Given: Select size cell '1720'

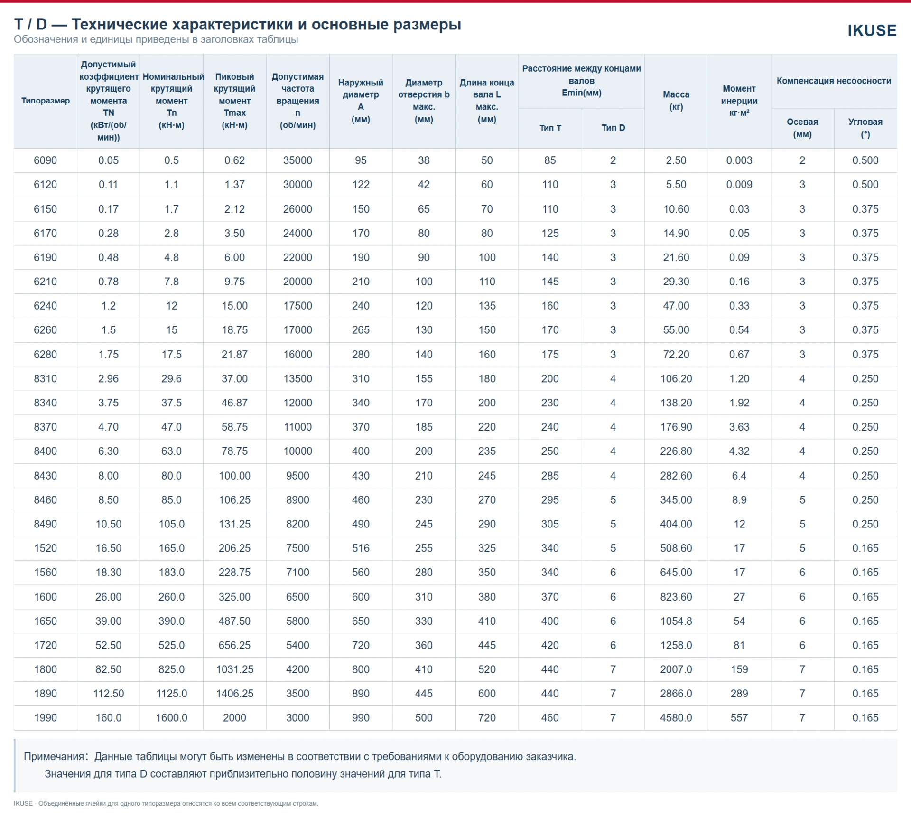Looking at the screenshot, I should [x=46, y=645].
